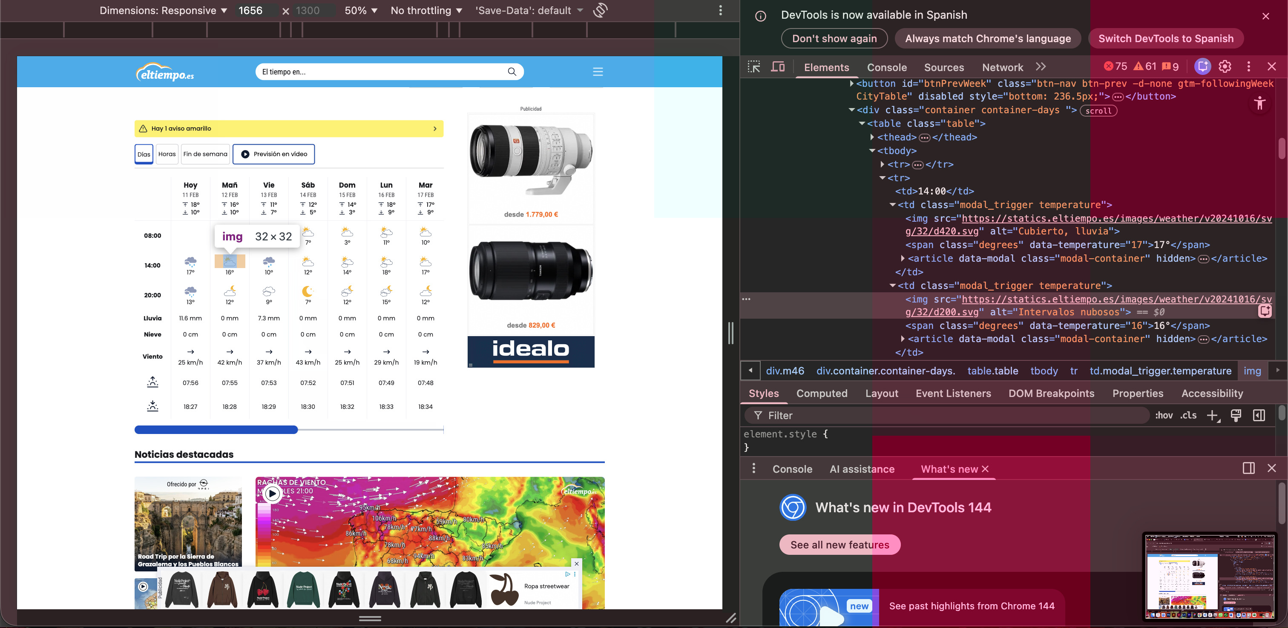Toggle the device toolbar icon
Image resolution: width=1288 pixels, height=628 pixels.
click(777, 67)
